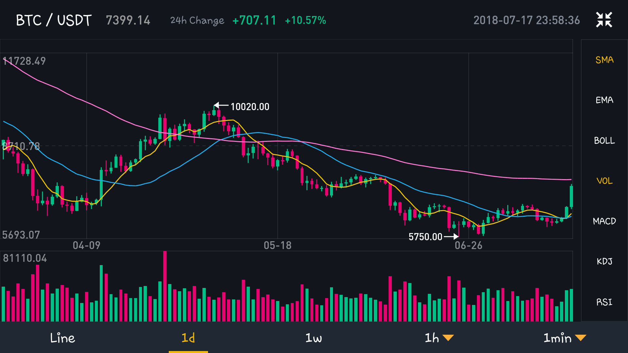This screenshot has height=353, width=628.
Task: Select the 1w timeframe tab
Action: (313, 338)
